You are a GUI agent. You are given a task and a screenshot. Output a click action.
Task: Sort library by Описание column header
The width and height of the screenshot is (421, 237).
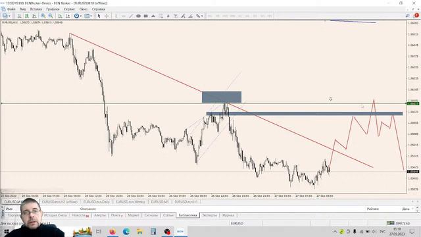(87, 209)
